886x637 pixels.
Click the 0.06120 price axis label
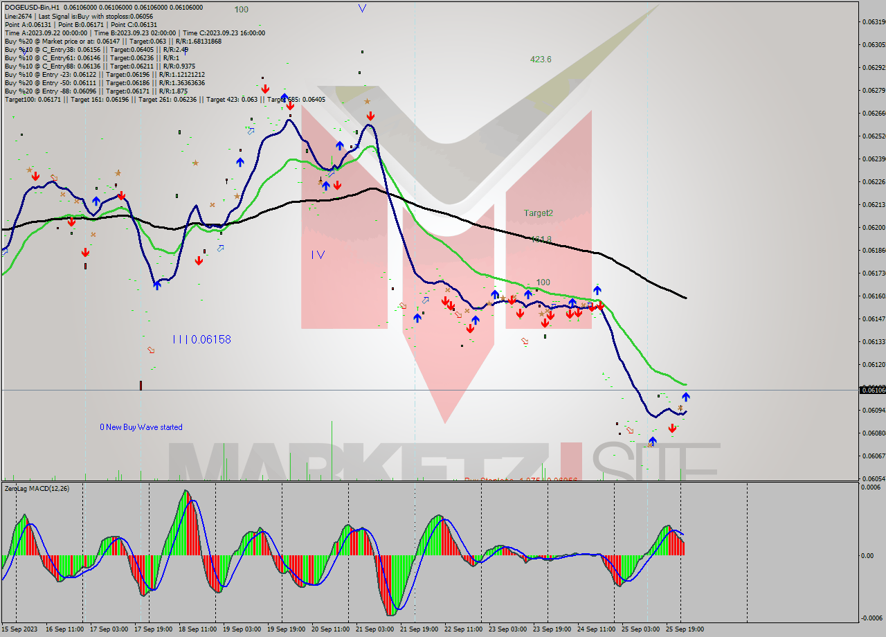[x=874, y=364]
